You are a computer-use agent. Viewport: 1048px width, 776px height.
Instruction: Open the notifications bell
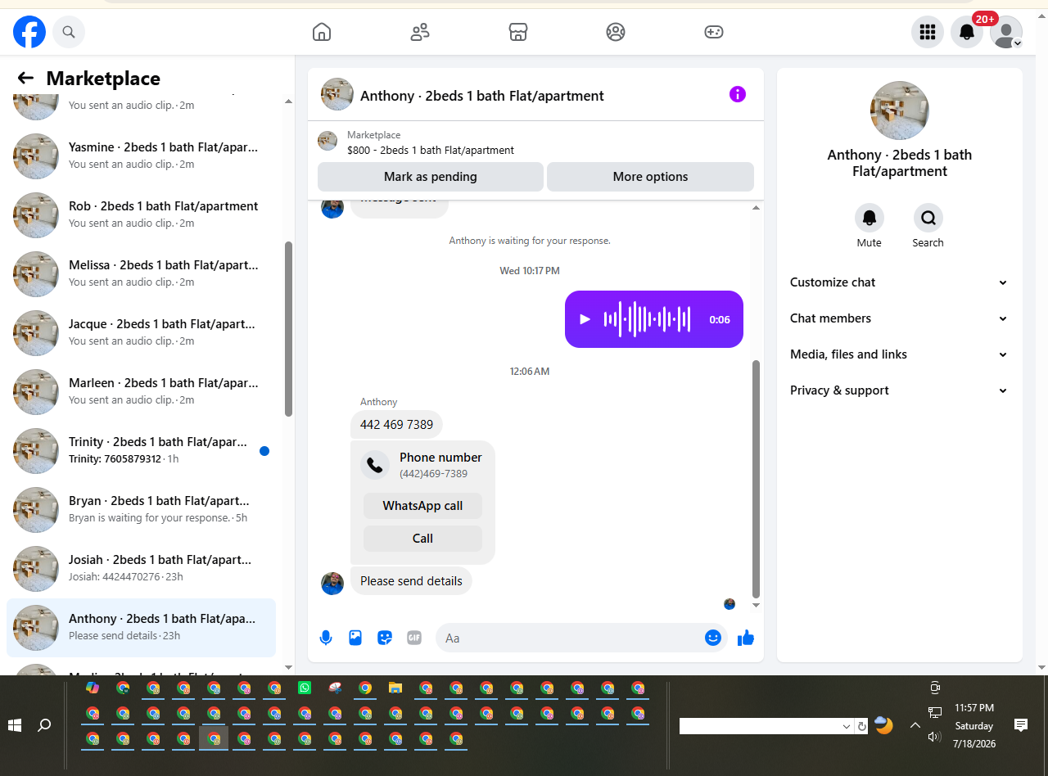(x=967, y=32)
